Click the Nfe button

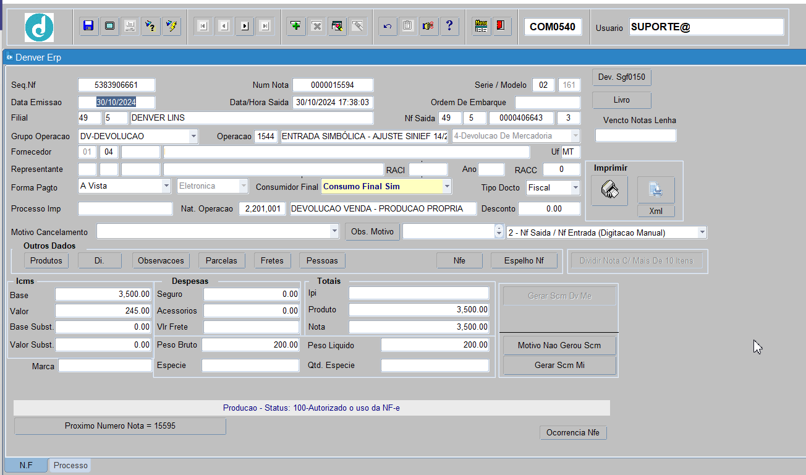[459, 260]
